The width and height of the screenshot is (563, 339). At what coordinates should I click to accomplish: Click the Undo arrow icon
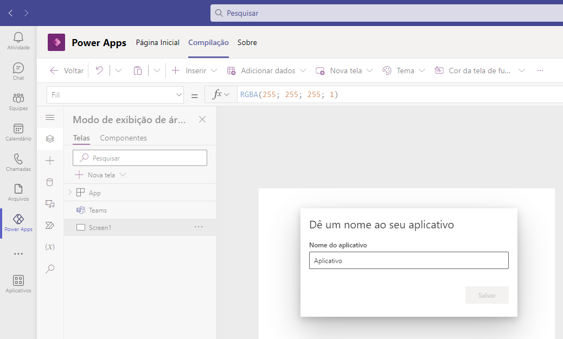click(99, 71)
